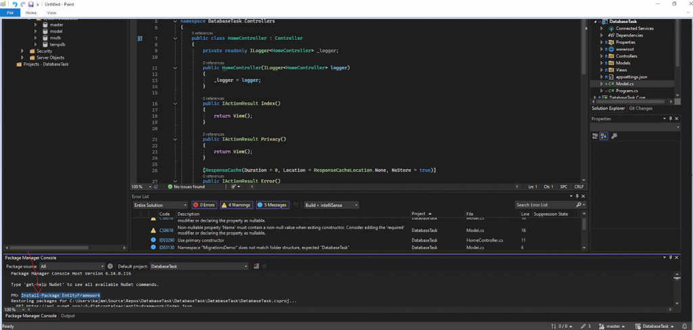Expand the Controllers folder in Solution Explorer
The image size is (693, 330).
[601, 56]
